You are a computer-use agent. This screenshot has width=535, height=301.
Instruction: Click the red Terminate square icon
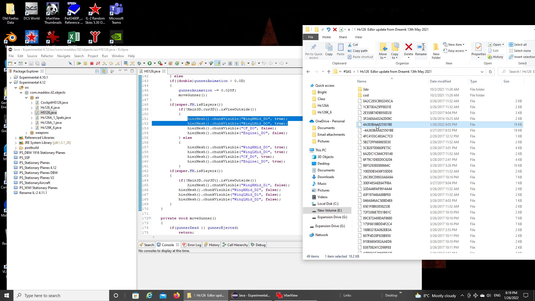[92, 63]
